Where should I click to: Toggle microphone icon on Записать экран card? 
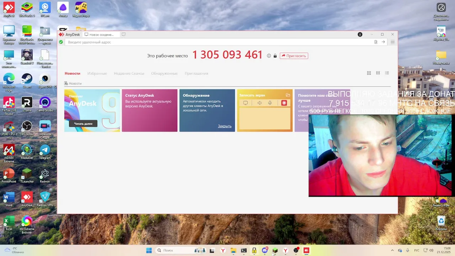[270, 103]
